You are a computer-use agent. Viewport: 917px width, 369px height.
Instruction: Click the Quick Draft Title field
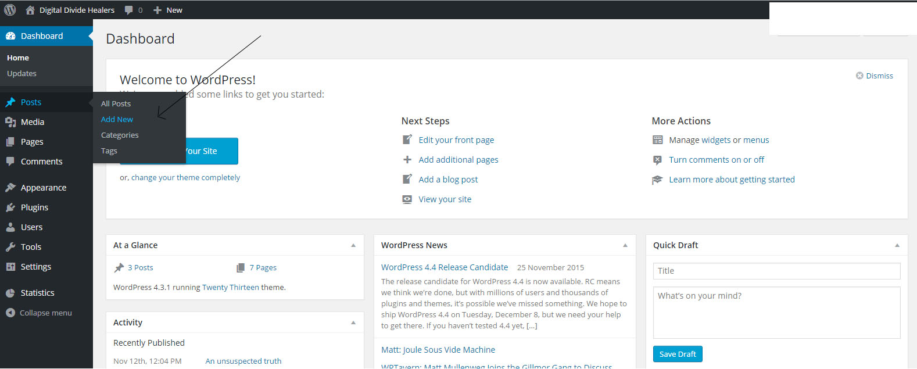tap(776, 271)
